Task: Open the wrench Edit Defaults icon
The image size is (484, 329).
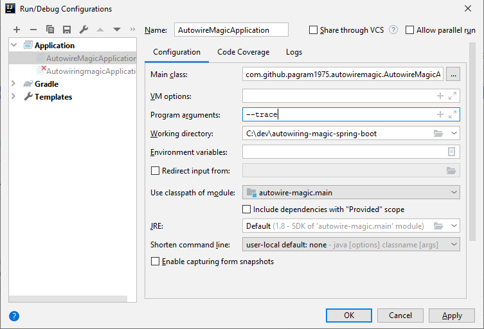Action: [84, 30]
